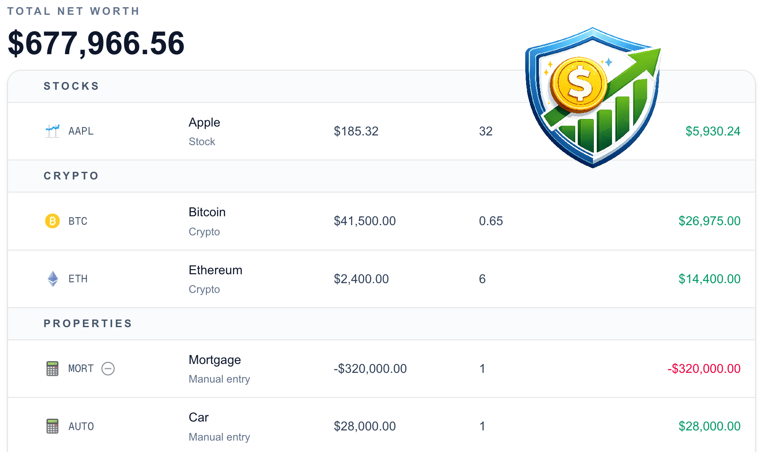The height and width of the screenshot is (452, 763).
Task: Select the CRYPTO section header
Action: 71,176
